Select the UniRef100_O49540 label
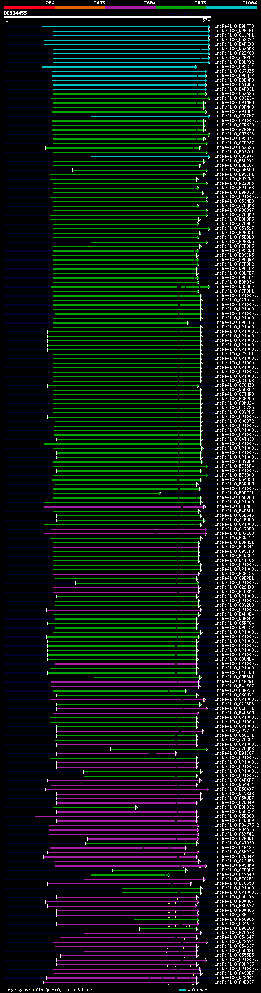The height and width of the screenshot is (993, 261). pyautogui.click(x=234, y=875)
